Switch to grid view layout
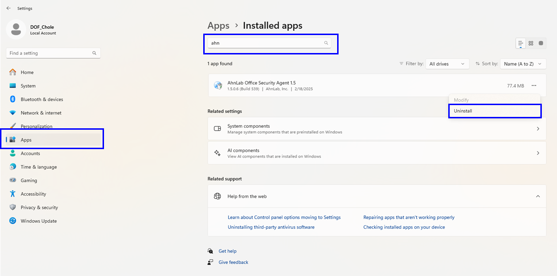The width and height of the screenshot is (557, 276). point(531,44)
